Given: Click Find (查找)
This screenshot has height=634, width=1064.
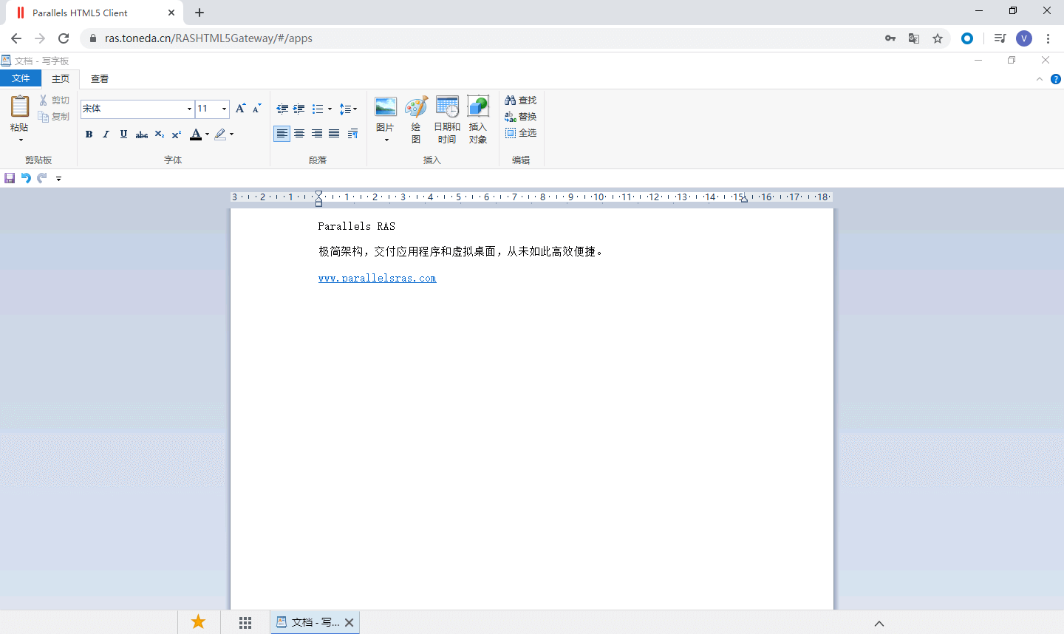Looking at the screenshot, I should pyautogui.click(x=521, y=100).
